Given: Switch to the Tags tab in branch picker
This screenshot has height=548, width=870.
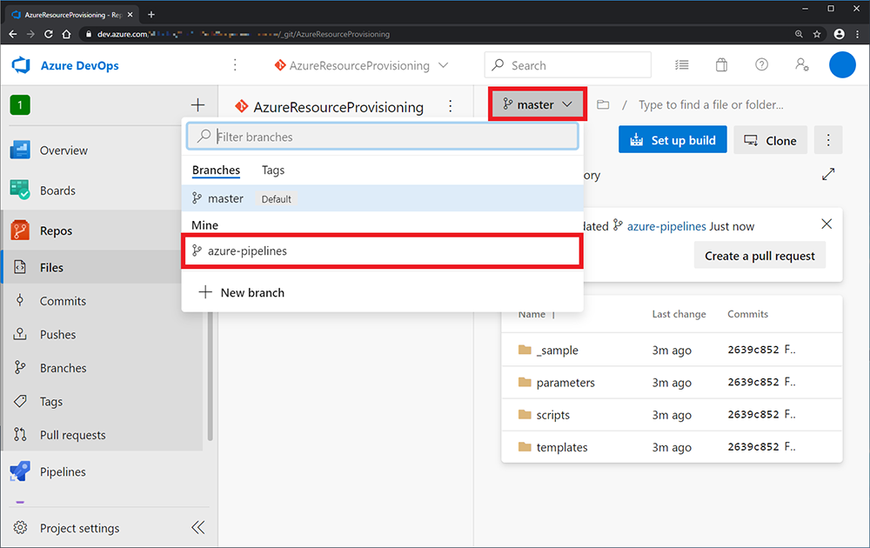Looking at the screenshot, I should (273, 170).
